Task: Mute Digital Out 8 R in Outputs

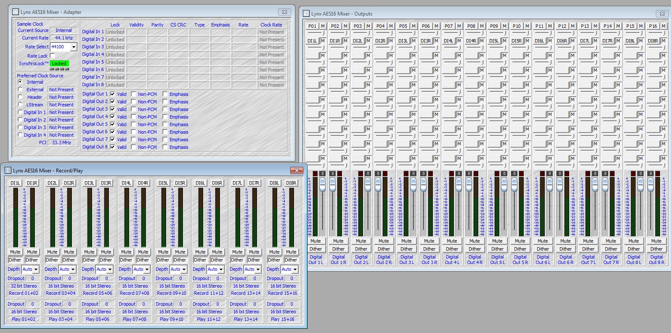Action: [656, 241]
